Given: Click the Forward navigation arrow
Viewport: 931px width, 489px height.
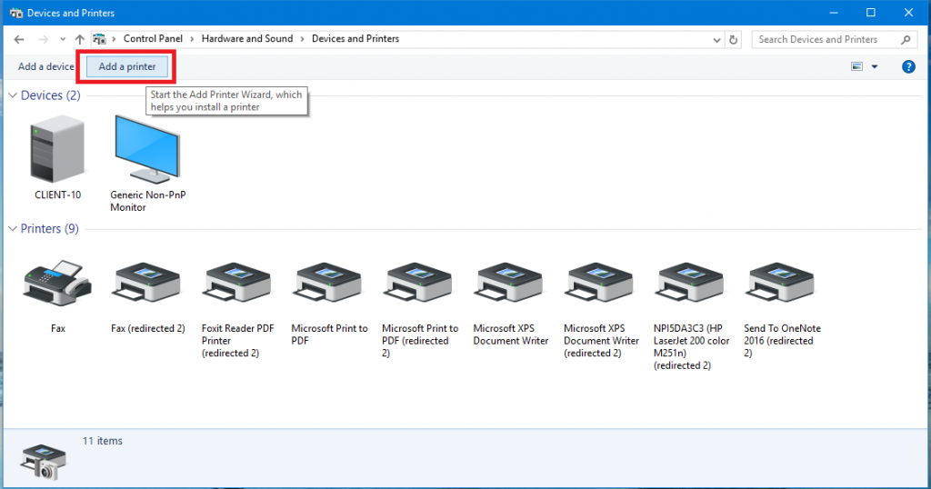Looking at the screenshot, I should [x=44, y=39].
